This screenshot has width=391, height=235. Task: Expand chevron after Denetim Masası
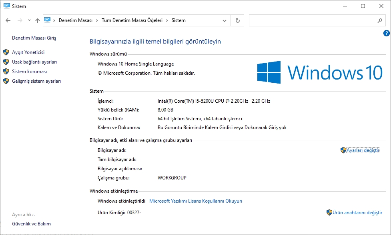97,20
